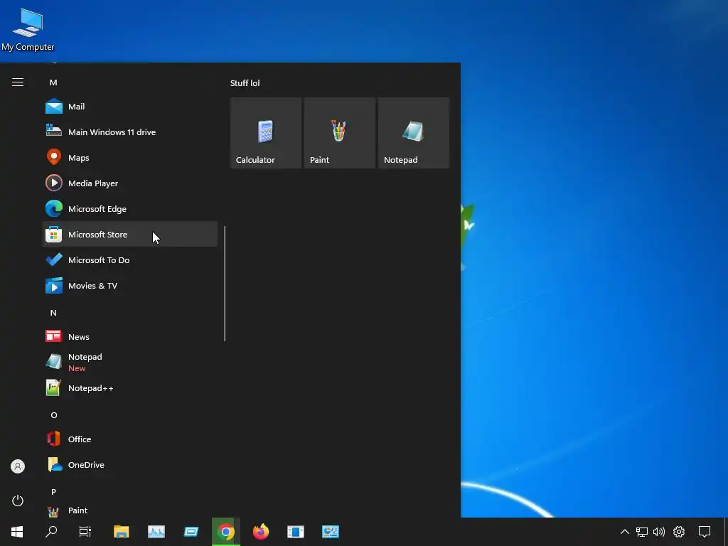Screen dimensions: 728x546
Task: Click Show desktop strip at taskbar end
Action: 726,532
